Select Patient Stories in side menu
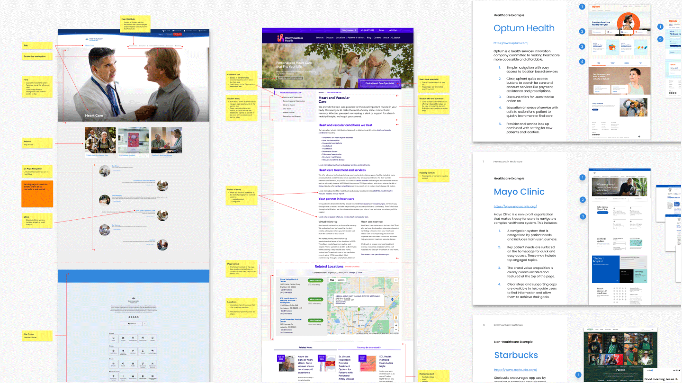The image size is (682, 383). pos(289,112)
